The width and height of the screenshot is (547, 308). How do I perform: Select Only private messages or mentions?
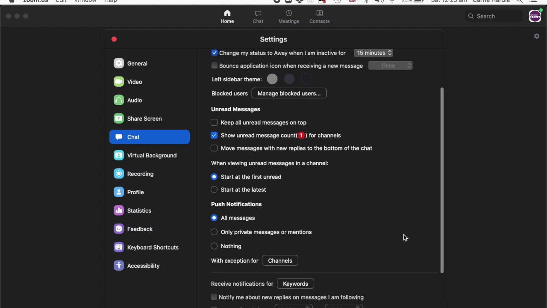214,232
